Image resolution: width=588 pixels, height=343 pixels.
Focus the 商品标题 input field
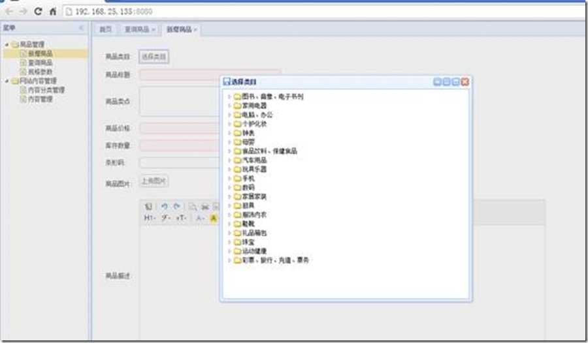click(x=210, y=74)
